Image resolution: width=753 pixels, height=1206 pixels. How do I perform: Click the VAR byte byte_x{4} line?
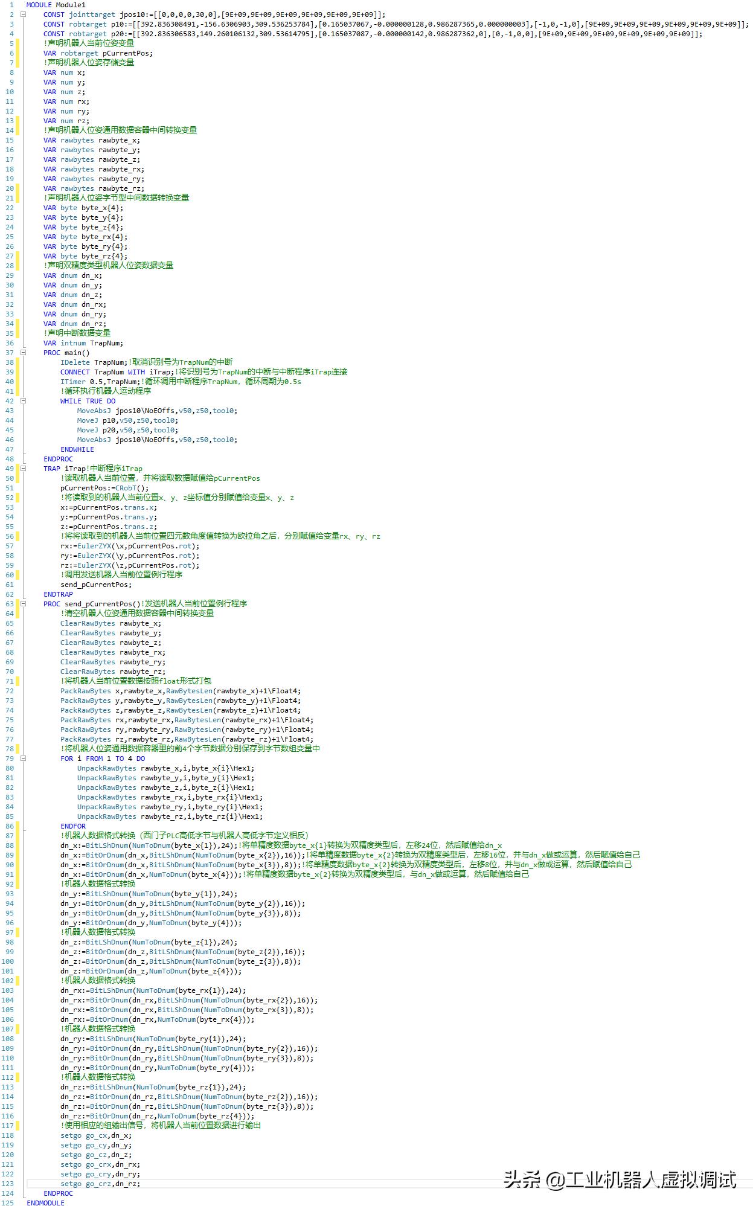(83, 208)
